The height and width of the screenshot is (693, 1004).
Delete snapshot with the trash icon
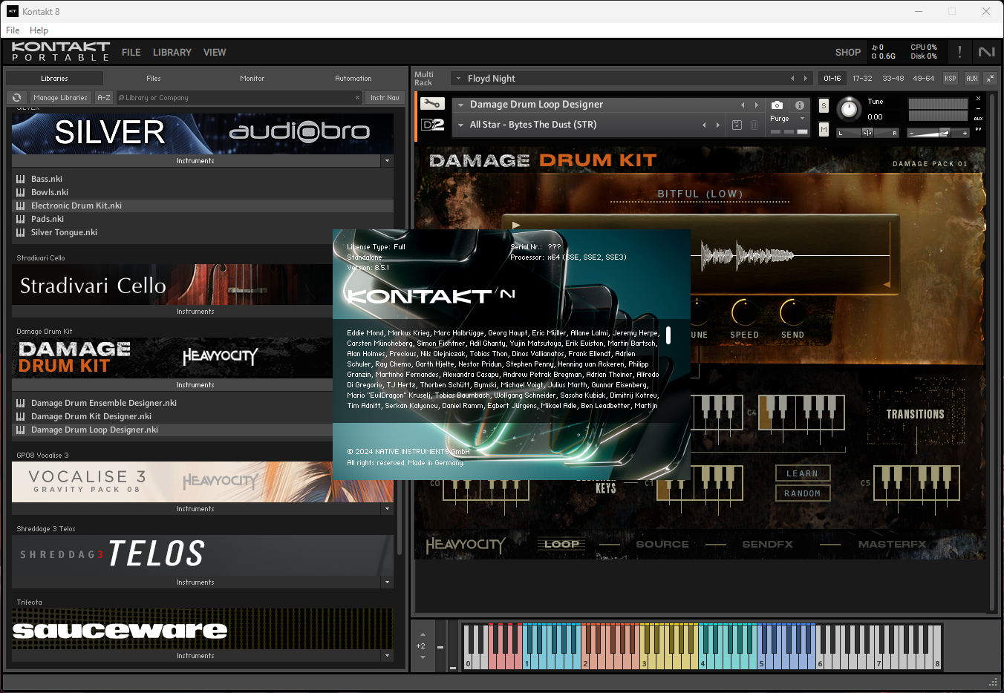pos(754,125)
